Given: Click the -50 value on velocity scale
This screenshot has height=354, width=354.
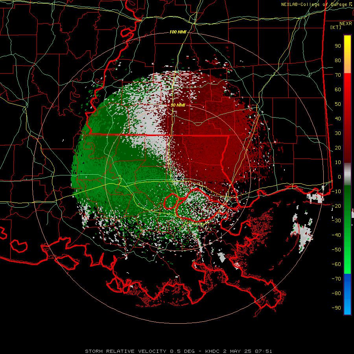Looking at the screenshot, I should (x=336, y=250).
